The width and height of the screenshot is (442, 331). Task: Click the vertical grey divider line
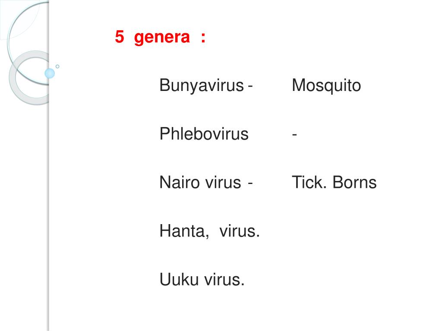point(49,165)
